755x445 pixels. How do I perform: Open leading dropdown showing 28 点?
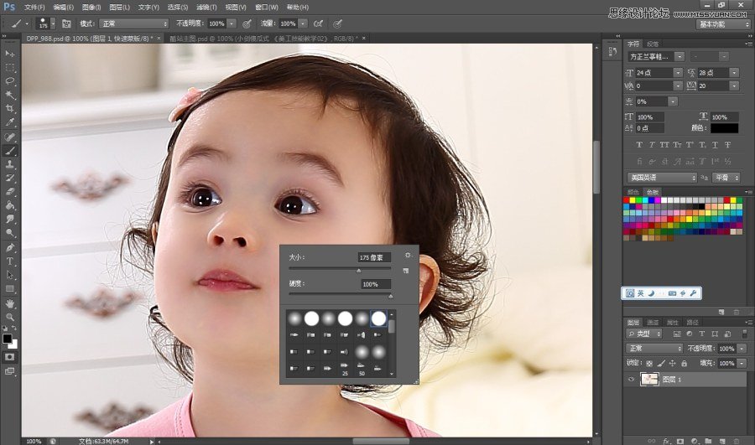pos(734,73)
